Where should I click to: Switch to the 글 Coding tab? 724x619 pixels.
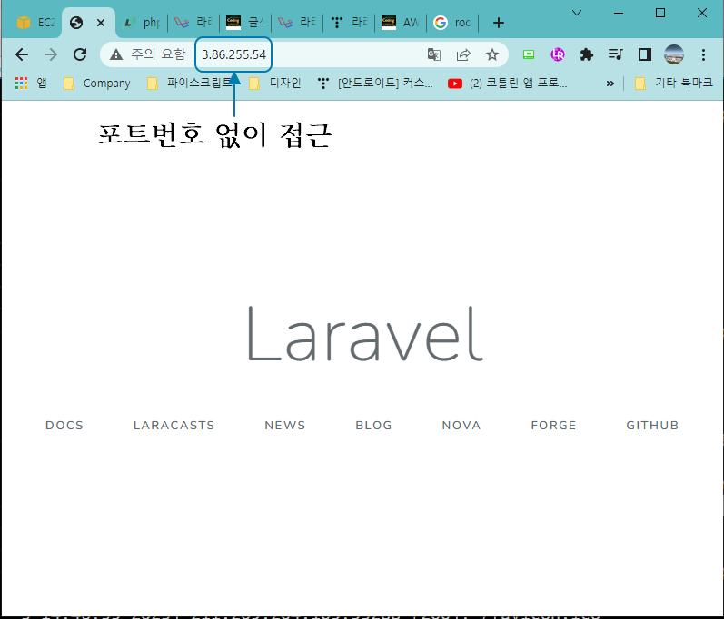(245, 23)
